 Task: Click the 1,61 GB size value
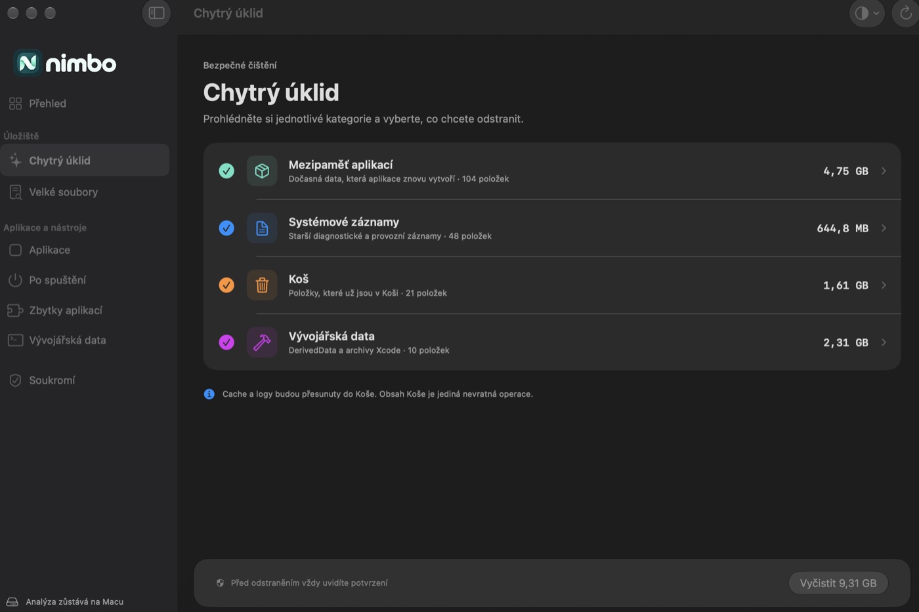[845, 285]
